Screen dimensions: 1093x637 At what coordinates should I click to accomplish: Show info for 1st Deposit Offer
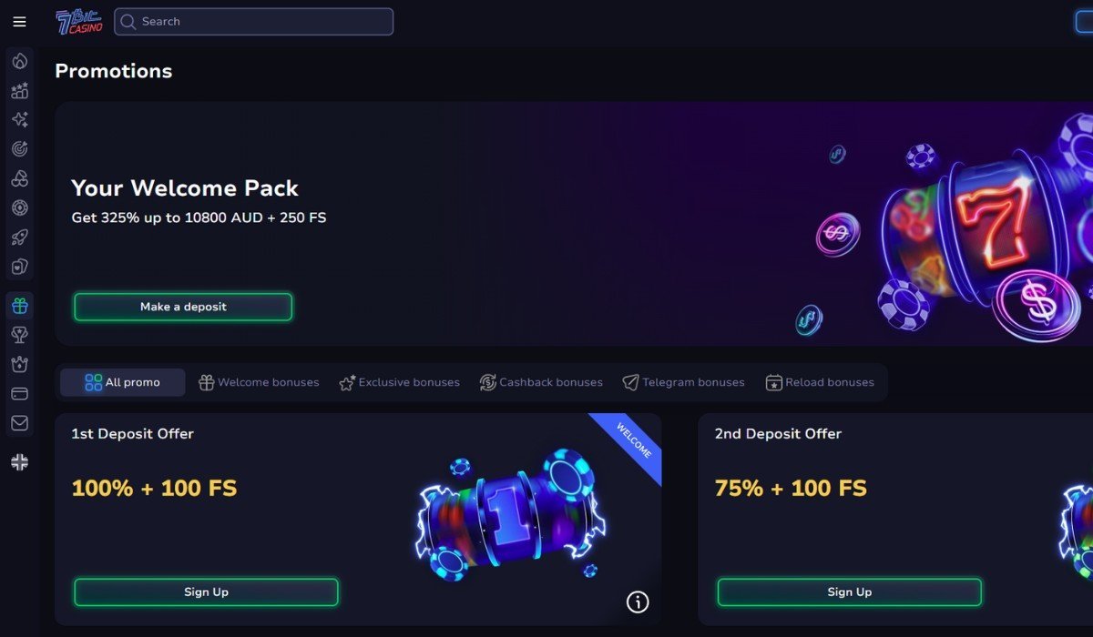pyautogui.click(x=638, y=602)
